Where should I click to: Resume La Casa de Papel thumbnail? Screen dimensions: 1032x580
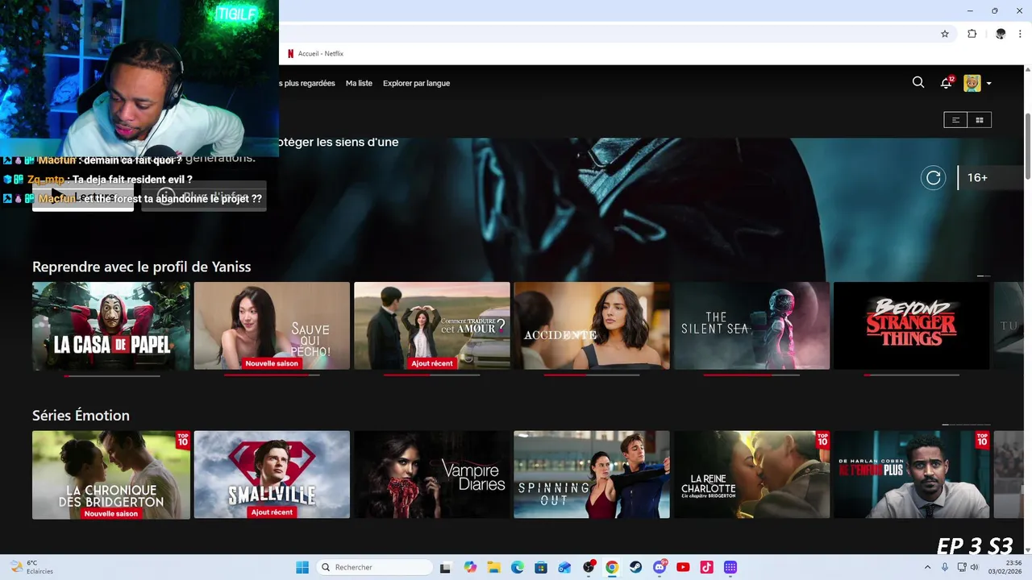[x=111, y=325]
